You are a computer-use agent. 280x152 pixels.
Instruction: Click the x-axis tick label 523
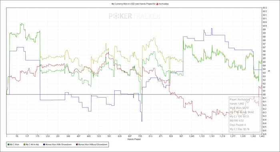pyautogui.click(x=99, y=136)
